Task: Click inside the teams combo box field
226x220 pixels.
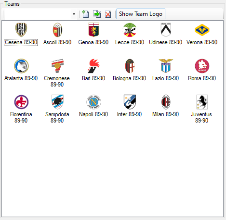Action: point(38,14)
